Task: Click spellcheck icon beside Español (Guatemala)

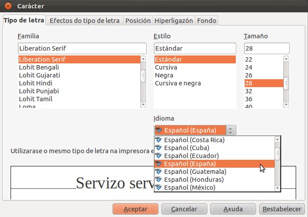Action: point(158,171)
